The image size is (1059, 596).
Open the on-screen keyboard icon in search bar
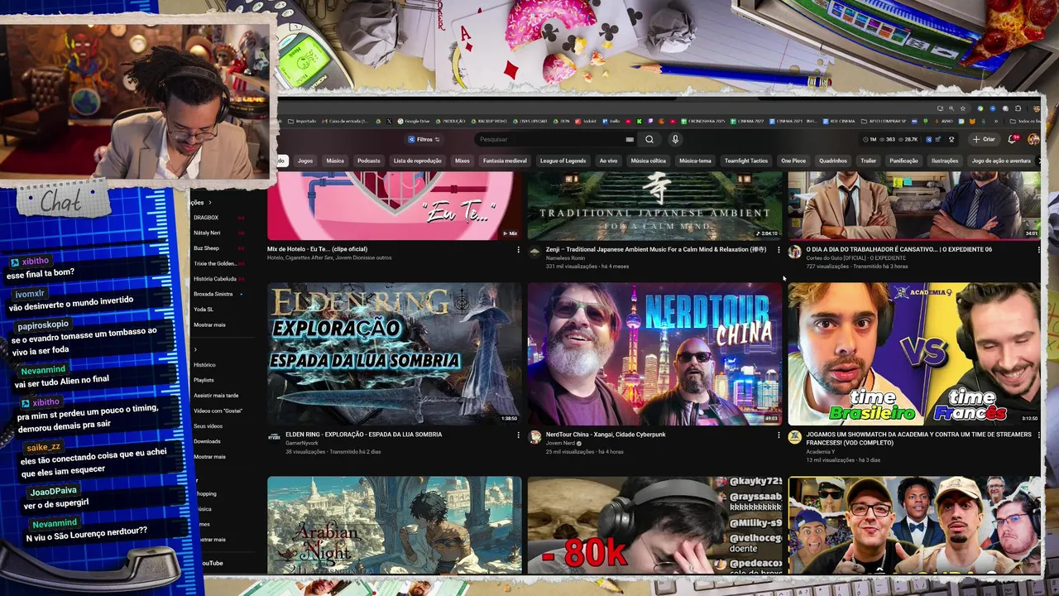coord(630,139)
